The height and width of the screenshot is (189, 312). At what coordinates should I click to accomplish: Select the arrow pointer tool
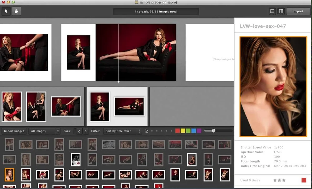[x=6, y=11]
